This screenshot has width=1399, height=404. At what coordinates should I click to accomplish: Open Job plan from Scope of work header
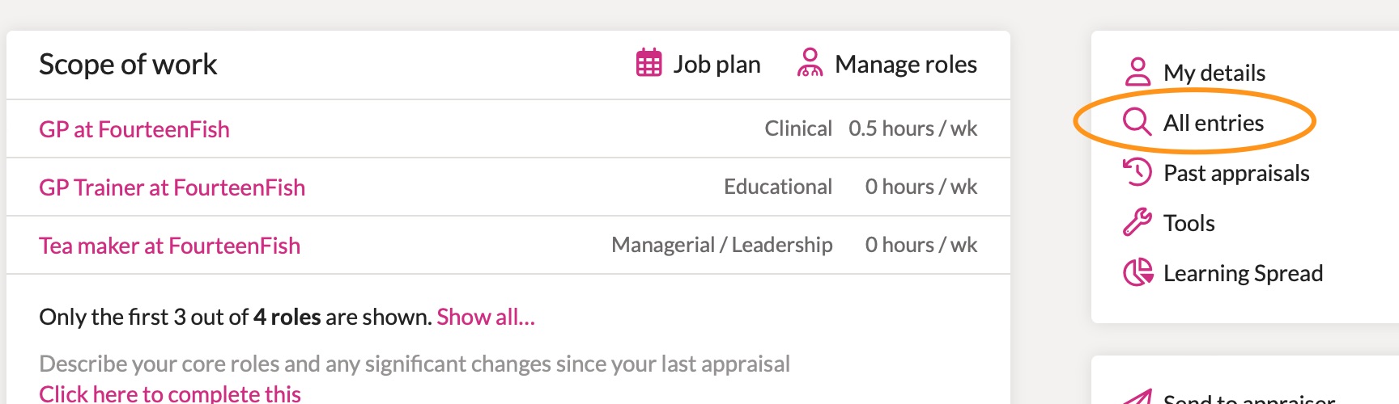(717, 64)
